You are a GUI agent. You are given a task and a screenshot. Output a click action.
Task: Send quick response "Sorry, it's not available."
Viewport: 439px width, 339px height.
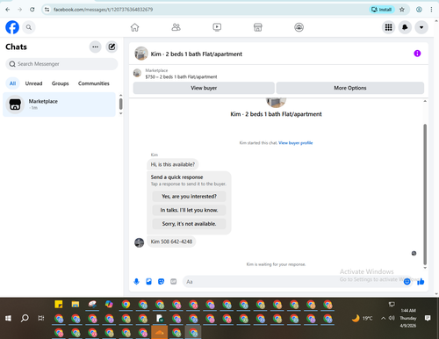(189, 224)
